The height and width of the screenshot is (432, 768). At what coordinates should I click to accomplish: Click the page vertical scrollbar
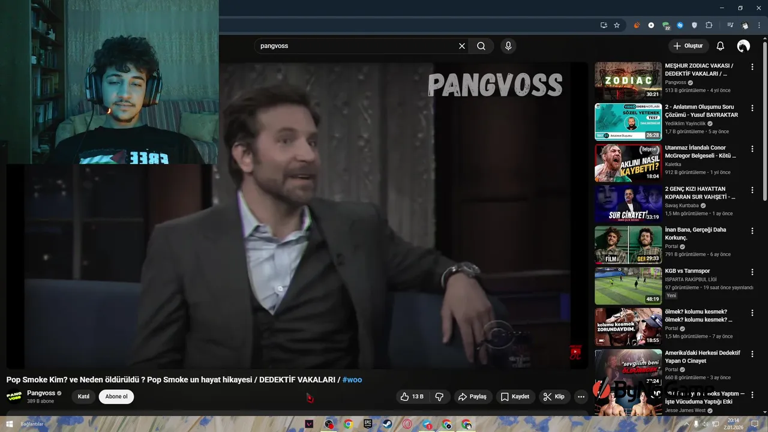coord(764,120)
